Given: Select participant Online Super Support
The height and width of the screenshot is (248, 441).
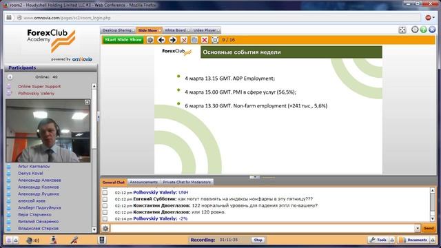Looking at the screenshot, I should click(x=39, y=87).
